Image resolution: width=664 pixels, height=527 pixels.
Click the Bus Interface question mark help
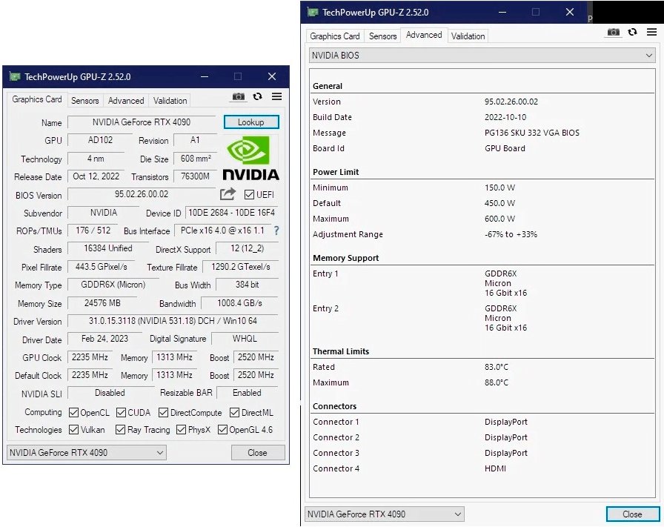(276, 231)
